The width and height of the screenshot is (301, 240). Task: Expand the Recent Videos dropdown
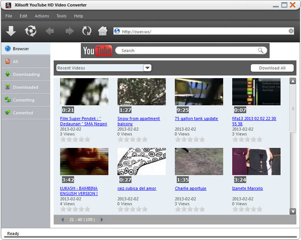coord(147,68)
